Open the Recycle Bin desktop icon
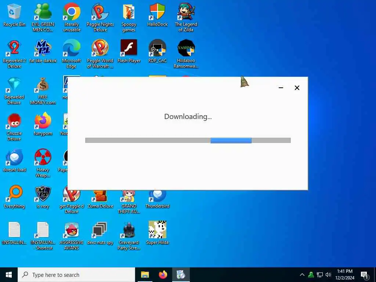The image size is (376, 282). pyautogui.click(x=14, y=15)
